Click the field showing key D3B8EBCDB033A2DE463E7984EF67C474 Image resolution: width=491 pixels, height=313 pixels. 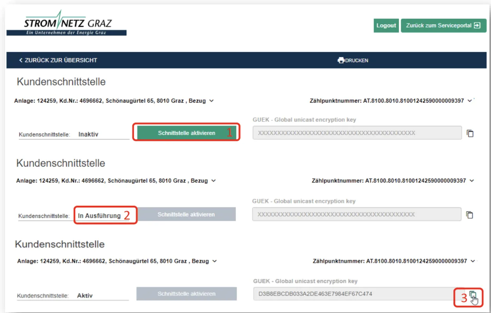(x=359, y=293)
